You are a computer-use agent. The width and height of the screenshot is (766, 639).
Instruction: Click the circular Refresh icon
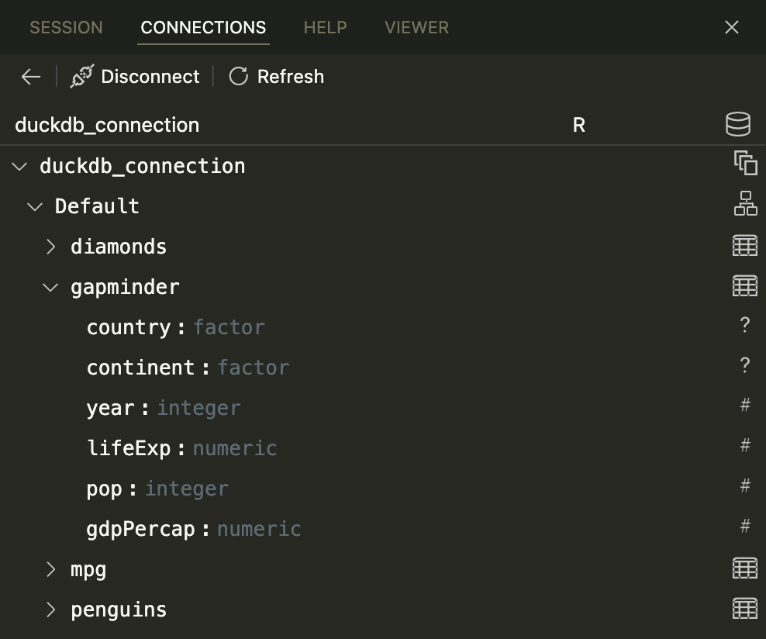pyautogui.click(x=238, y=76)
